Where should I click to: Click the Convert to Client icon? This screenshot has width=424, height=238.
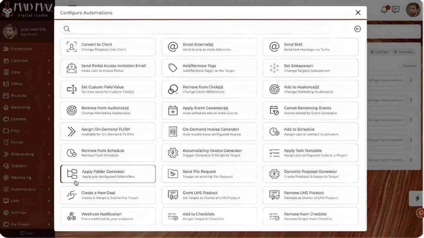pyautogui.click(x=72, y=47)
